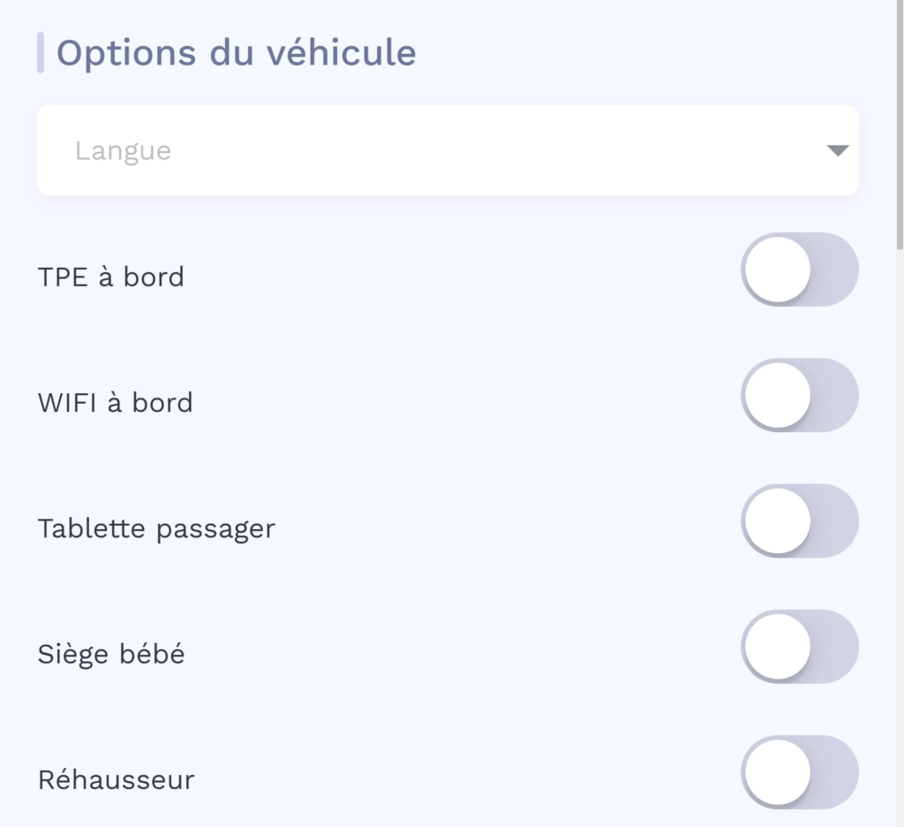Toggle the Tablette passager option on
904x827 pixels.
click(x=799, y=520)
